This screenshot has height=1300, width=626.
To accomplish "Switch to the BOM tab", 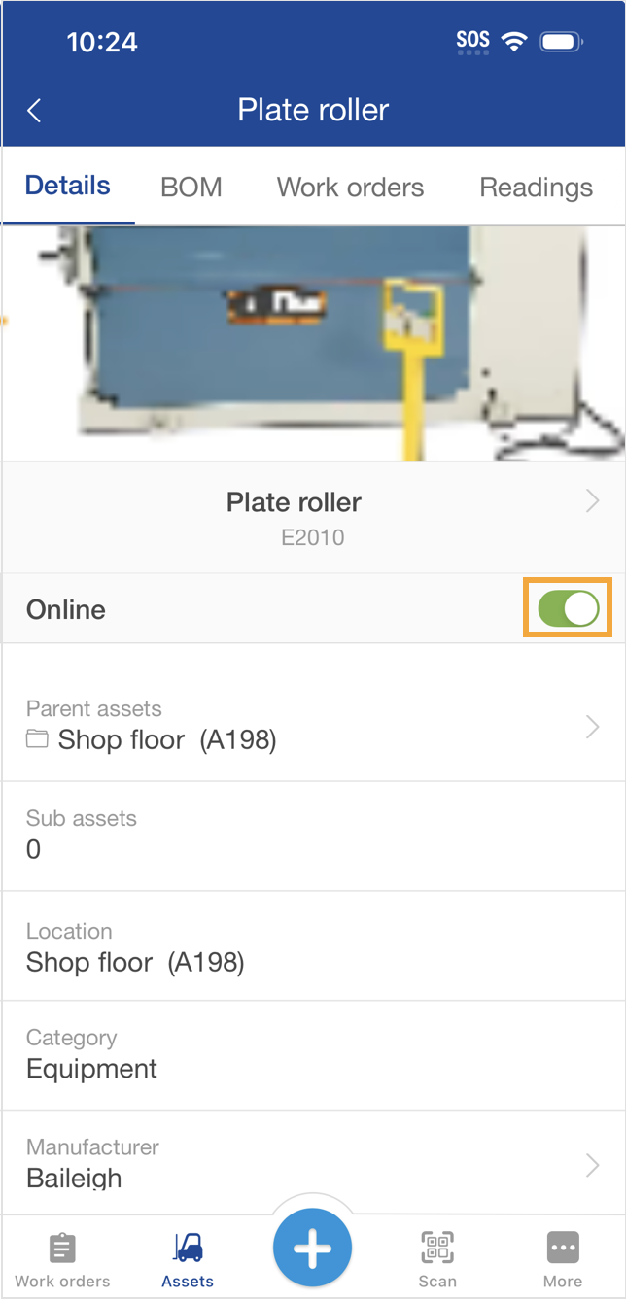I will (x=191, y=188).
